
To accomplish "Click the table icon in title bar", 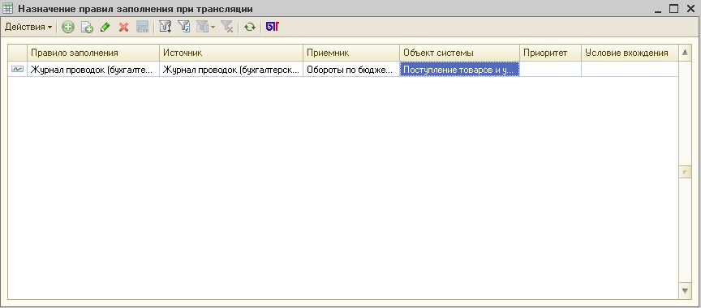I will (x=7, y=8).
